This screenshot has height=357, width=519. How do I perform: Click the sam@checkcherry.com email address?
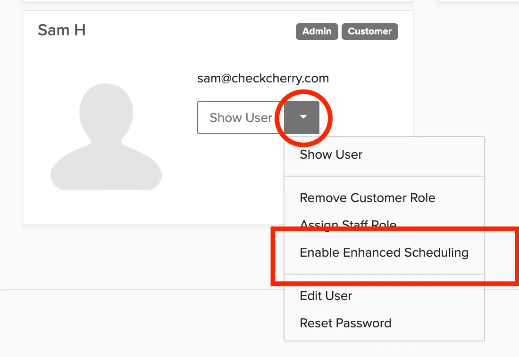tap(263, 78)
